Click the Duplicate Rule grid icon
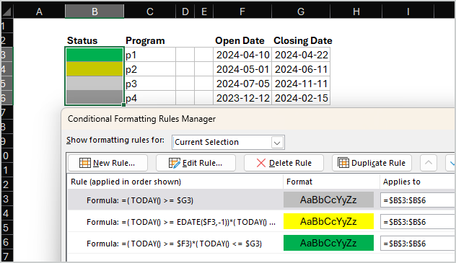 click(343, 163)
